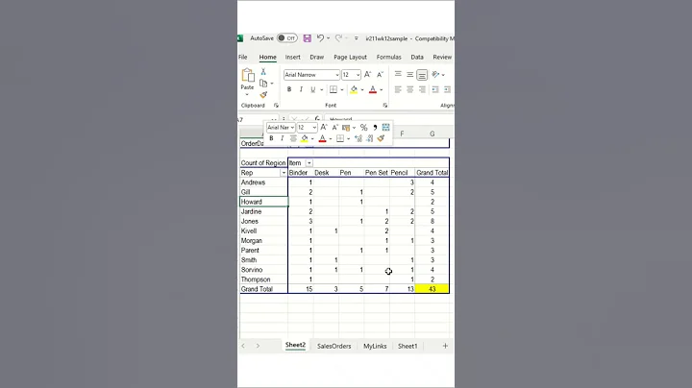Click the accounting number format icon on the mini toolbar
The width and height of the screenshot is (692, 388).
(346, 128)
